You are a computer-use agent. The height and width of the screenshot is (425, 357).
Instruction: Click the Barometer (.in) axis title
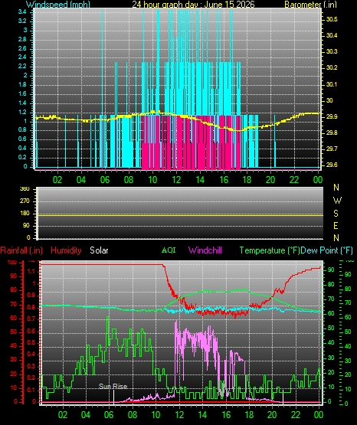310,5
